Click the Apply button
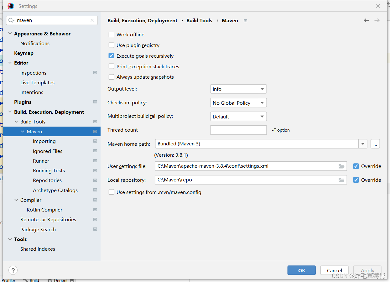 click(x=367, y=270)
